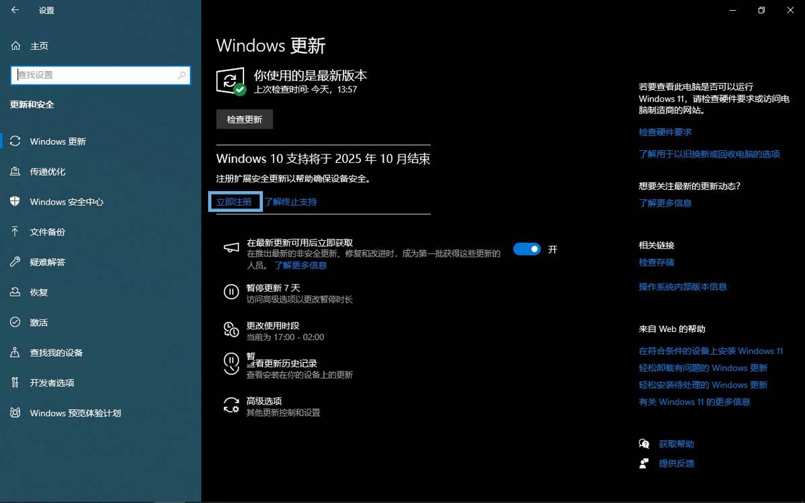
Task: Go back using the arrow beside 设置
Action: [15, 10]
